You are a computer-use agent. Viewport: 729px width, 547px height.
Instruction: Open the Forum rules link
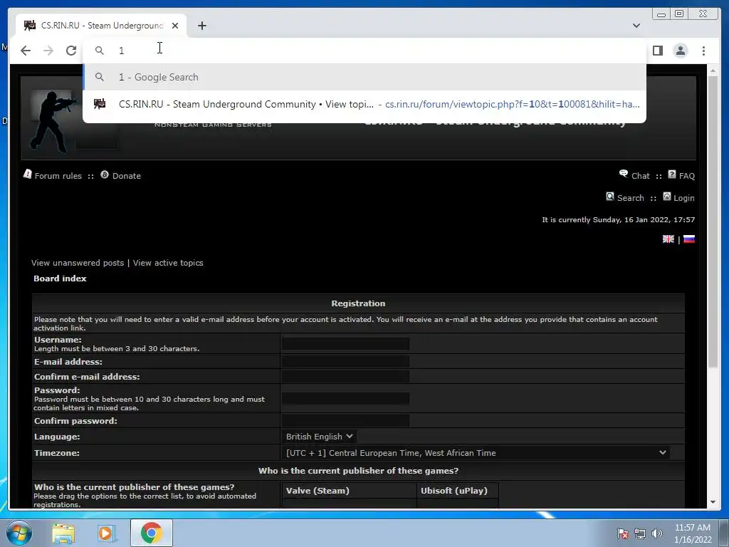pyautogui.click(x=58, y=176)
